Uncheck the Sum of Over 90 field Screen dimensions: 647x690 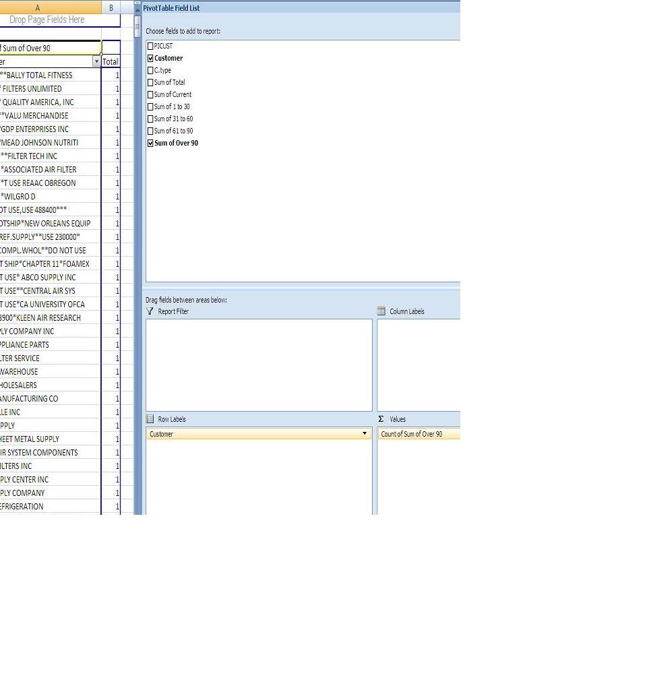click(150, 143)
